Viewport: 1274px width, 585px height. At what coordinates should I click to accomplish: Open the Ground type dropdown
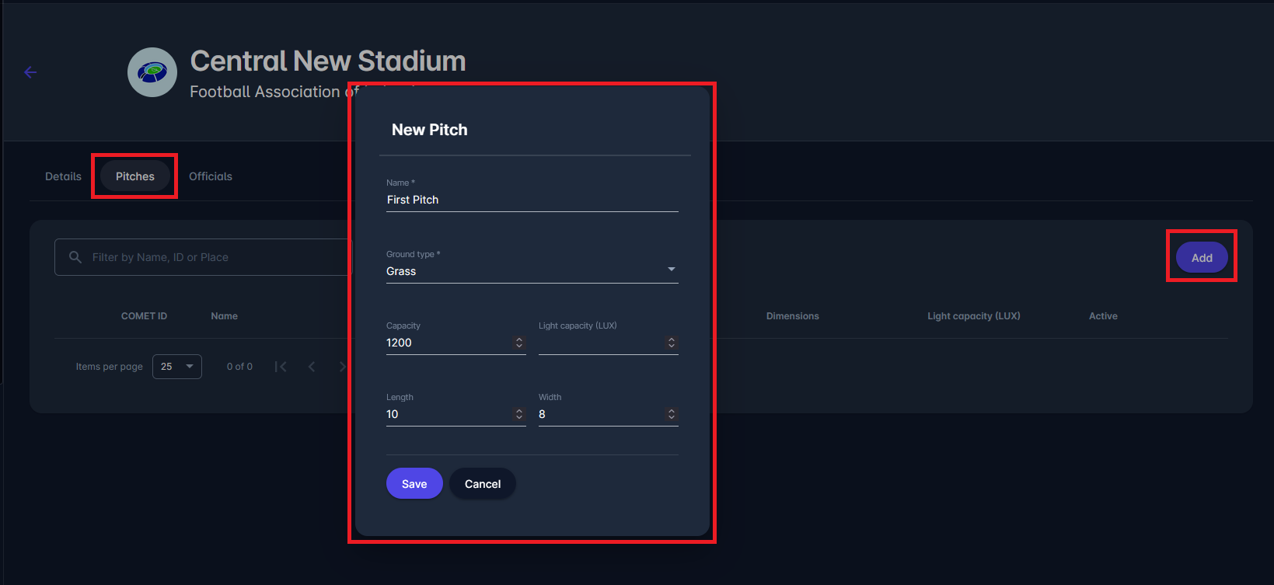point(532,270)
